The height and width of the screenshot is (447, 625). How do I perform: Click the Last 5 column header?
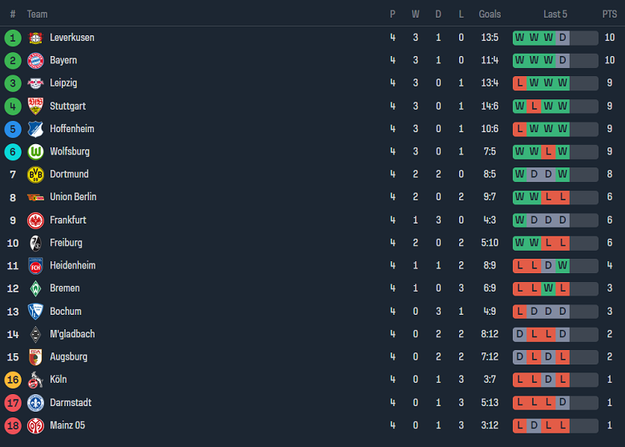555,14
